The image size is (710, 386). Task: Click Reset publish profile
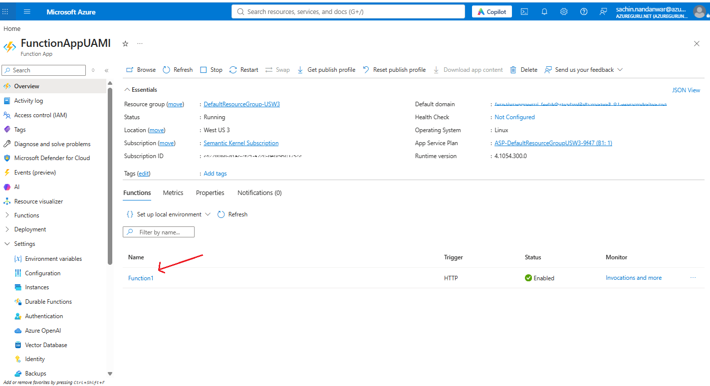click(x=394, y=70)
